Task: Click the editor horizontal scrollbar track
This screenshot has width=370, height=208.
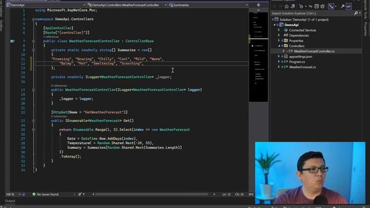Action: (151, 194)
